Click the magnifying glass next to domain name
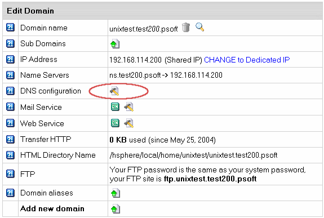Screen dimensions: 324x218 click(199, 27)
